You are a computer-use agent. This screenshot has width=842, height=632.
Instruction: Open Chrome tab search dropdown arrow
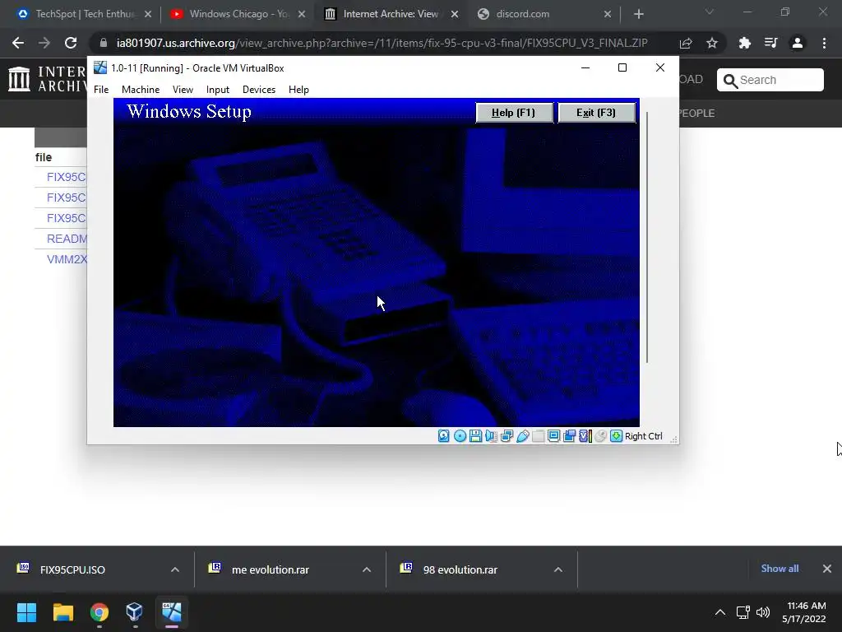point(710,12)
